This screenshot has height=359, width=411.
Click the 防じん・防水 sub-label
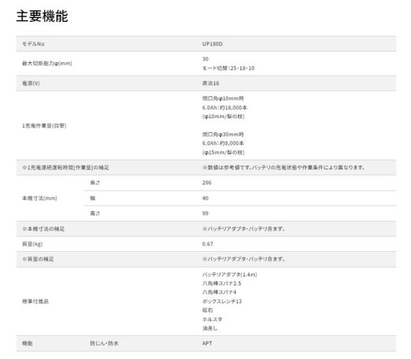[x=104, y=344]
